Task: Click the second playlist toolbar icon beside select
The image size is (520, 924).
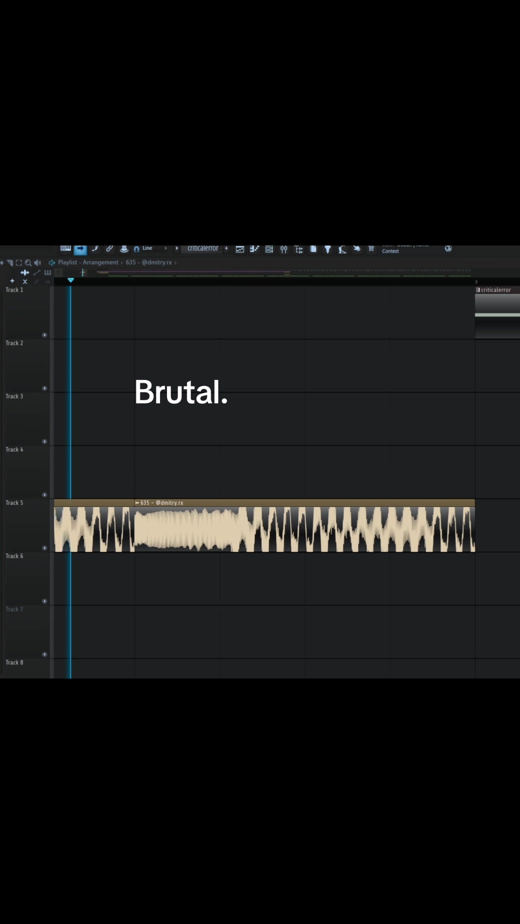Action: click(10, 262)
